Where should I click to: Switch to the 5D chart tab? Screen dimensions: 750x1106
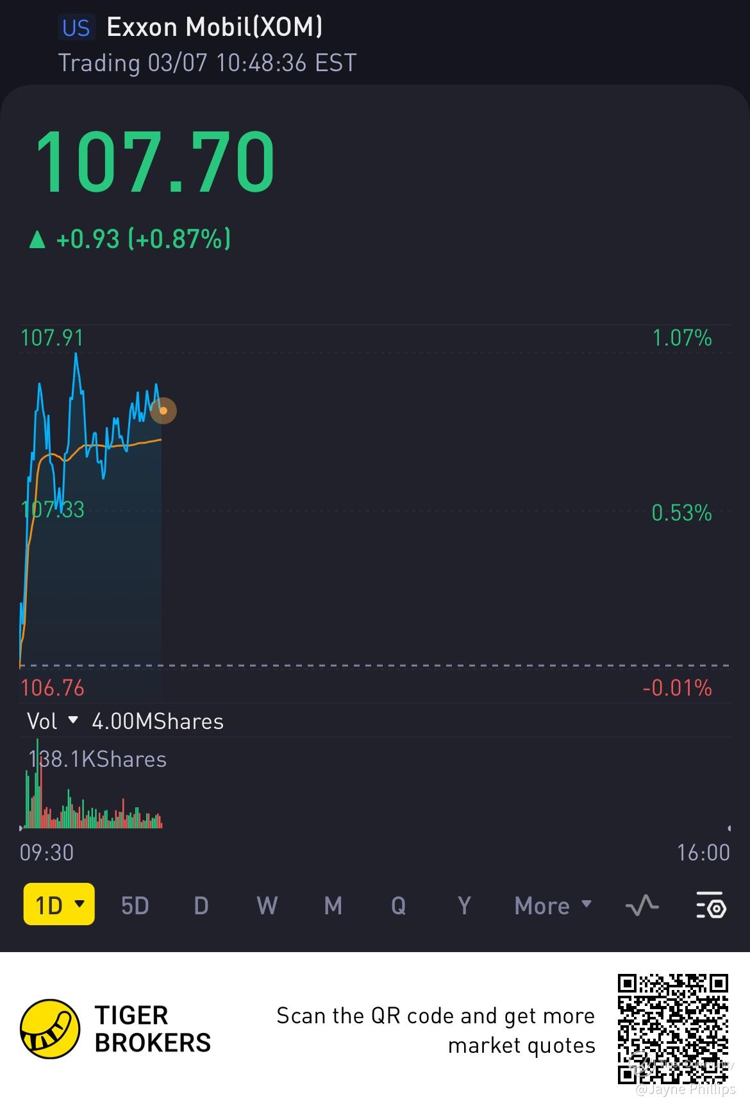[x=135, y=905]
